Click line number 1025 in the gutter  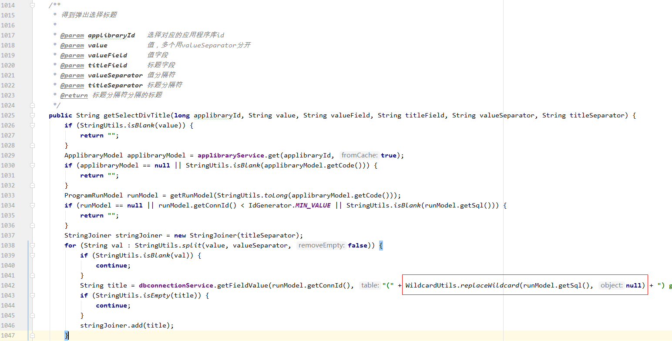tap(8, 115)
